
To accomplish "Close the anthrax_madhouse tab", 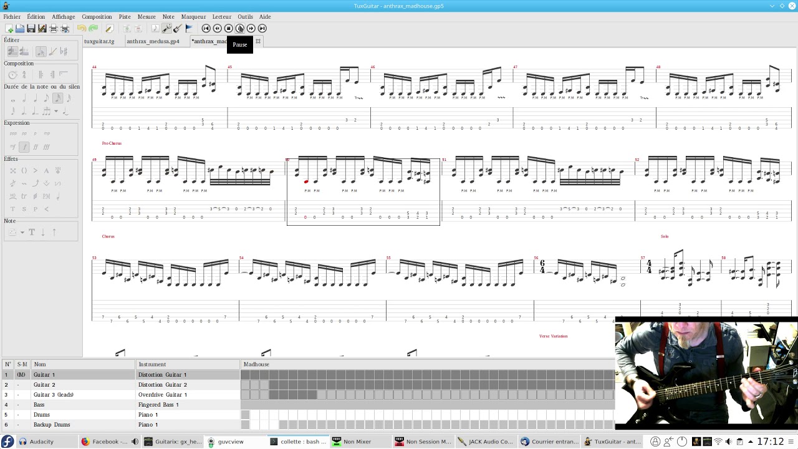I will point(258,41).
